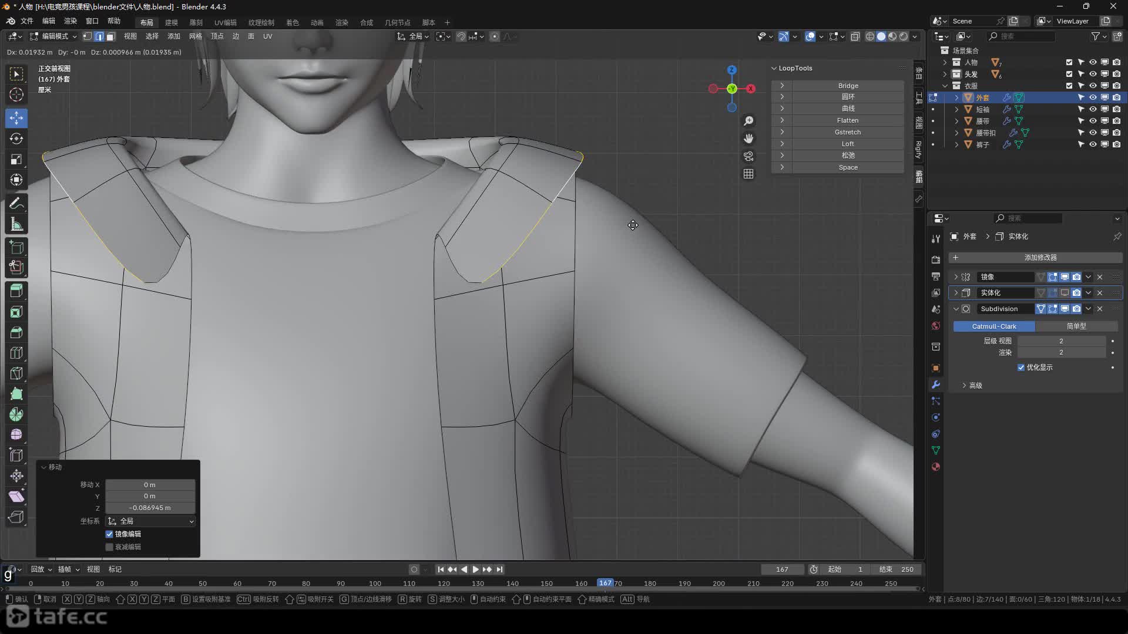Expand the 高级 section
The height and width of the screenshot is (634, 1128).
point(973,386)
